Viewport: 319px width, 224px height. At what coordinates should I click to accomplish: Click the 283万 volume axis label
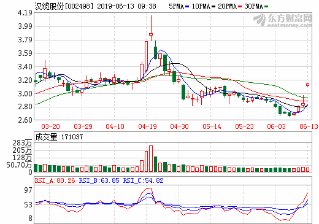tap(23, 143)
